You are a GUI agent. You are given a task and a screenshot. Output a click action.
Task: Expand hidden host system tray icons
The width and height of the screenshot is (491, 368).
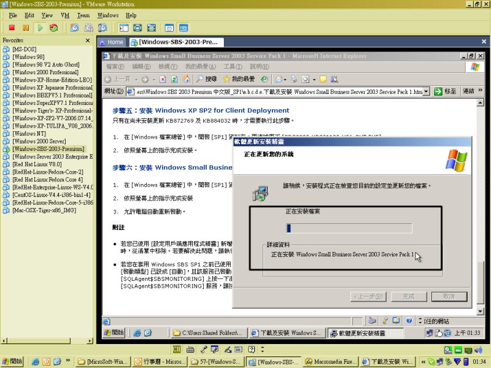pyautogui.click(x=423, y=362)
